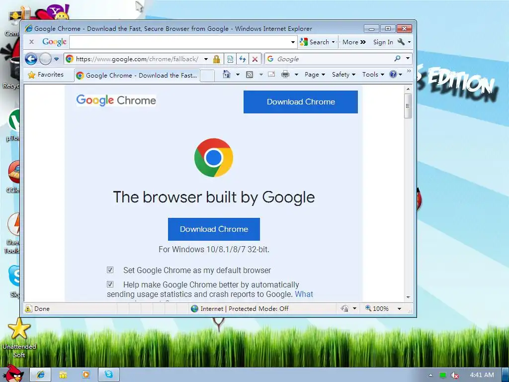Click the Skype taskbar icon
This screenshot has width=509, height=382.
coord(109,375)
